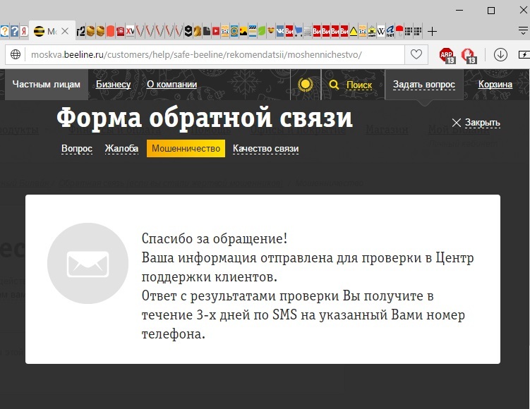Switch to the red umbrella tab
Image resolution: width=530 pixels, height=409 pixels.
(x=399, y=32)
